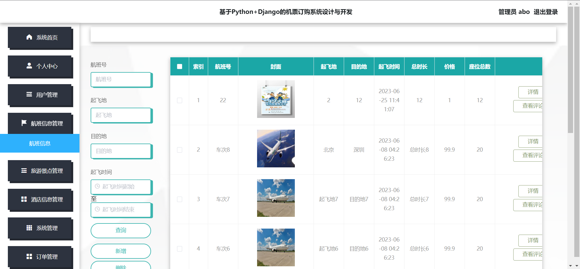
Task: Expand the 订单管理 menu
Action: click(x=40, y=257)
